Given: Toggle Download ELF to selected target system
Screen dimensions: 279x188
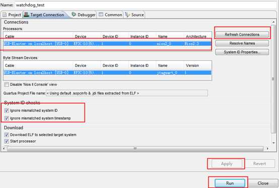Looking at the screenshot, I should (x=7, y=135).
